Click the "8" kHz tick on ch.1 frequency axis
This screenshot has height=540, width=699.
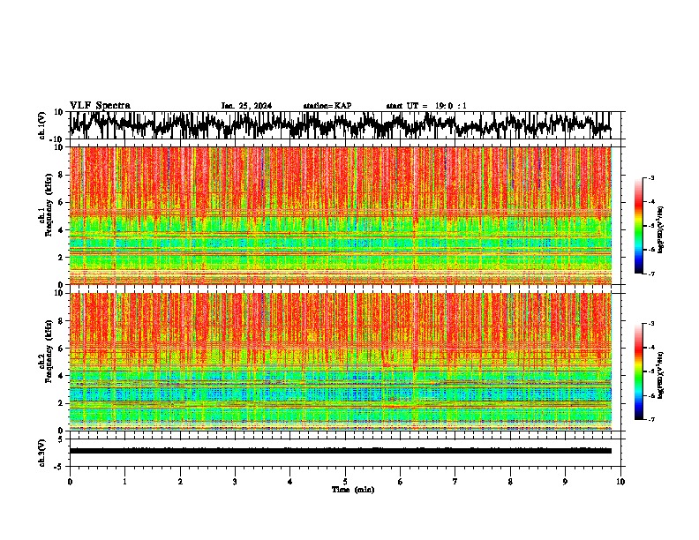62,175
